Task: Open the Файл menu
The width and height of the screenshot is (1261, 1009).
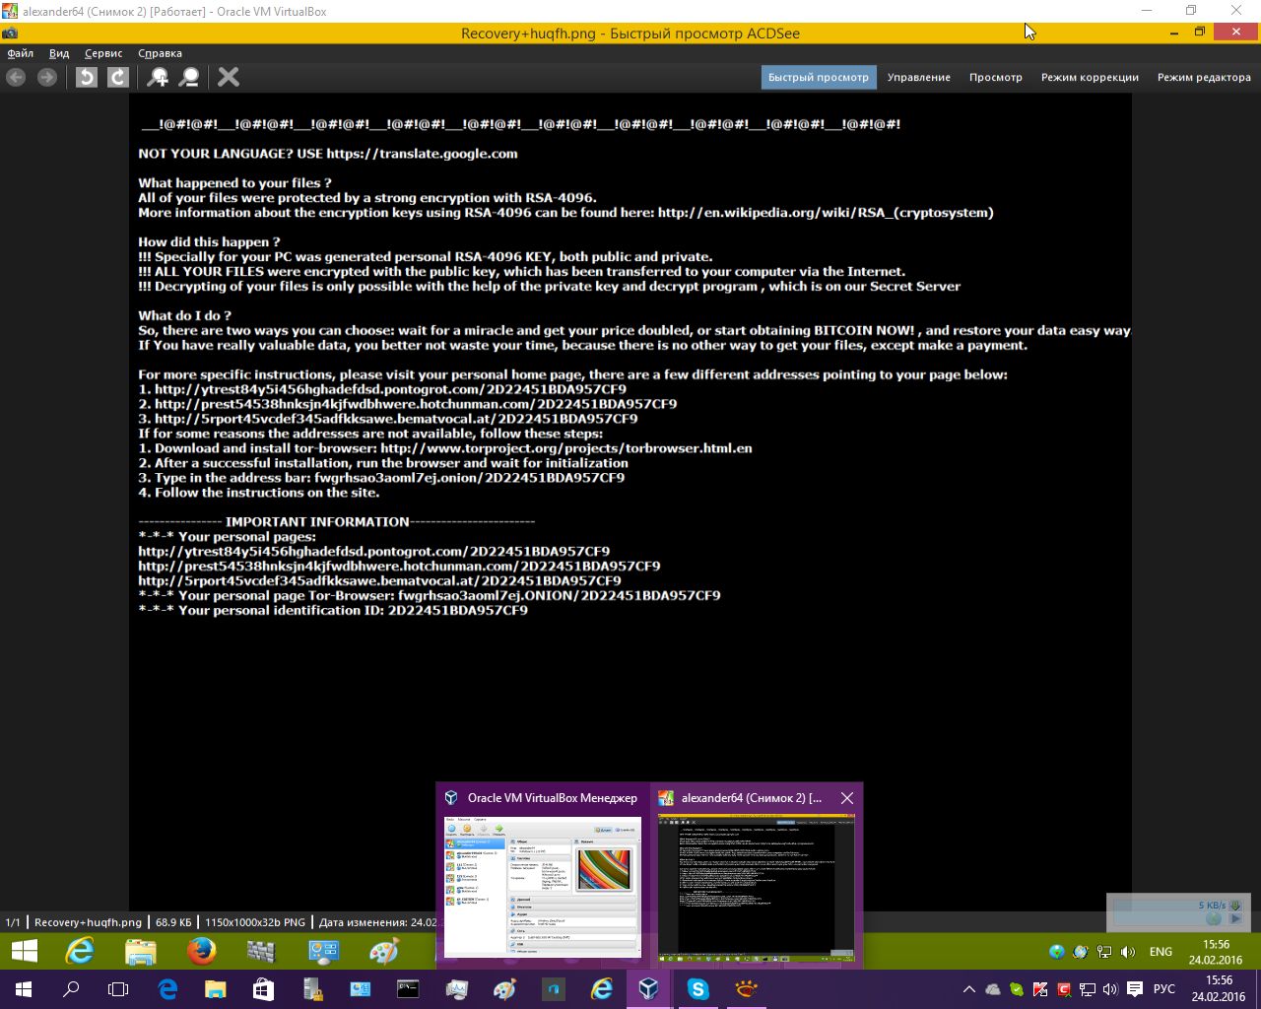Action: (20, 53)
